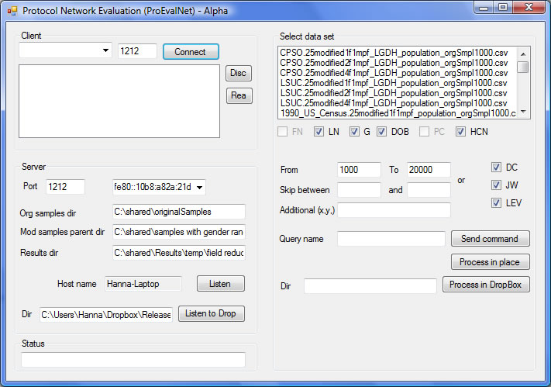Screen dimensions: 551x387
Task: Uncheck the LEV checkbox
Action: tap(497, 203)
